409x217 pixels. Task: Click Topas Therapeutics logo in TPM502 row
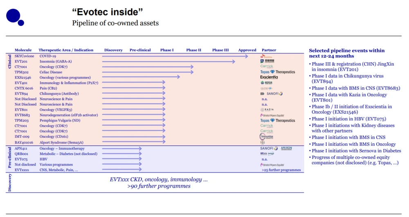pos(277,72)
